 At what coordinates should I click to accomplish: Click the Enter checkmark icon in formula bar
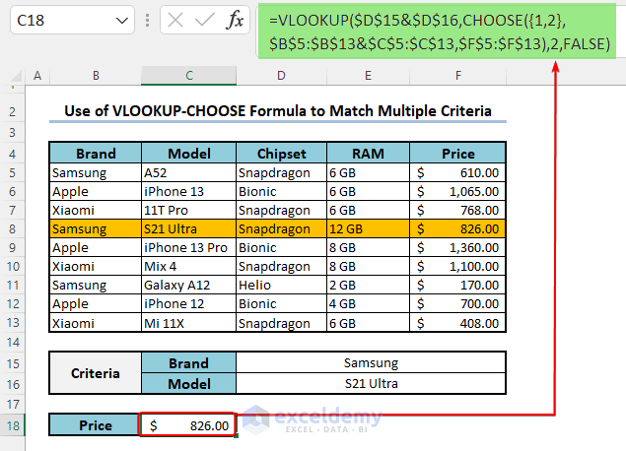pos(204,20)
